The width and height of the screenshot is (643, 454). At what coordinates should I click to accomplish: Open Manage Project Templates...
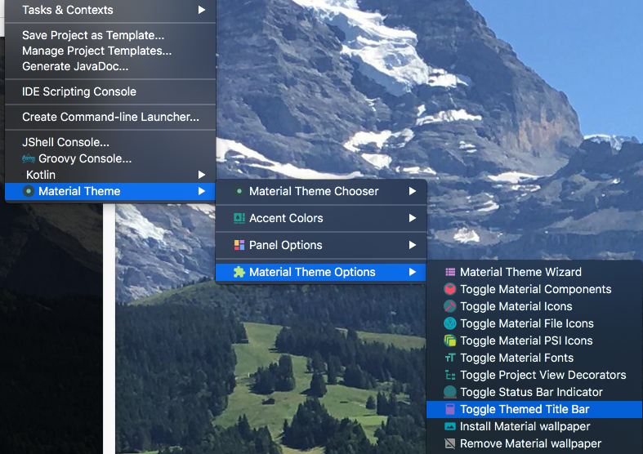110,51
